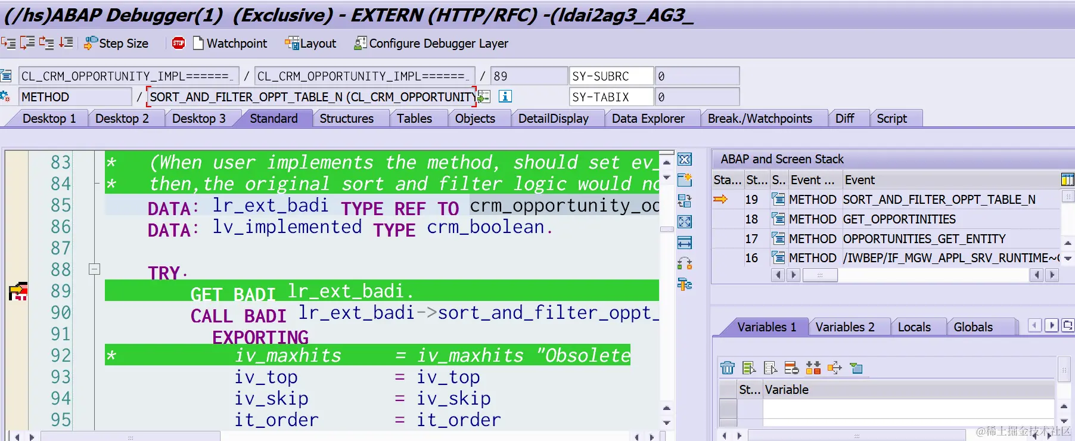The width and height of the screenshot is (1075, 441).
Task: Click the trash delete icon in variables toolbar
Action: coord(728,368)
